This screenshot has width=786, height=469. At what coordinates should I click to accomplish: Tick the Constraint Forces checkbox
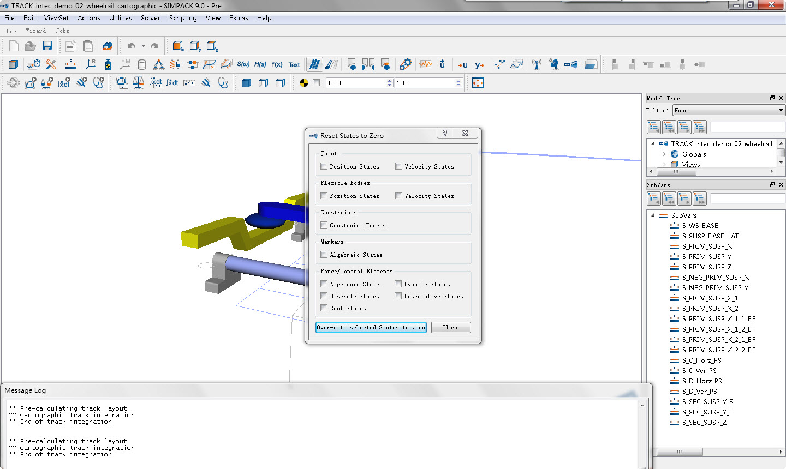pyautogui.click(x=324, y=225)
